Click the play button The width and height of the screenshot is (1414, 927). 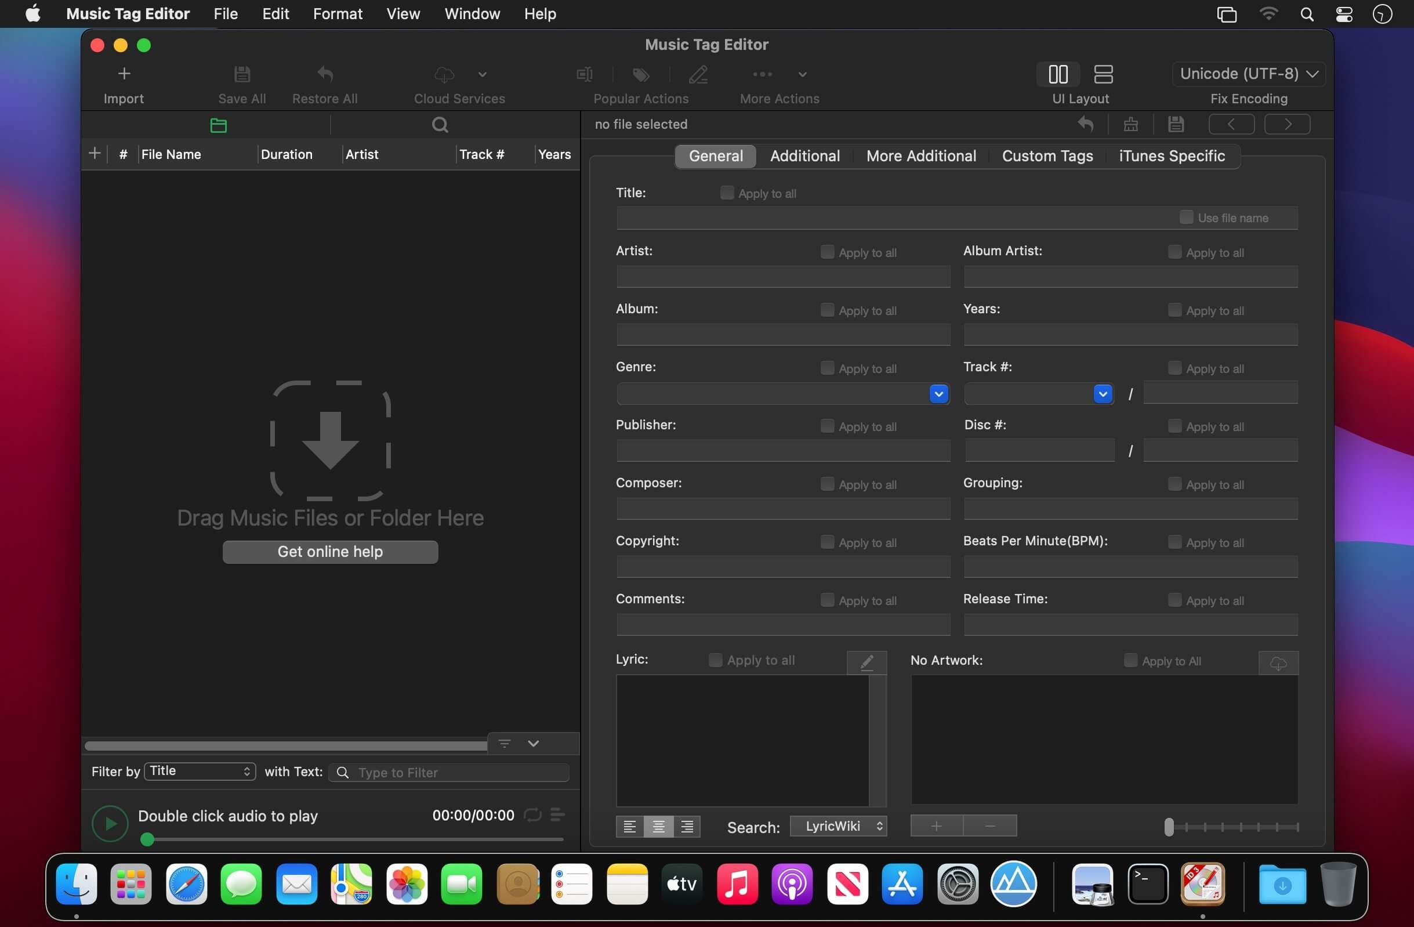pos(110,823)
